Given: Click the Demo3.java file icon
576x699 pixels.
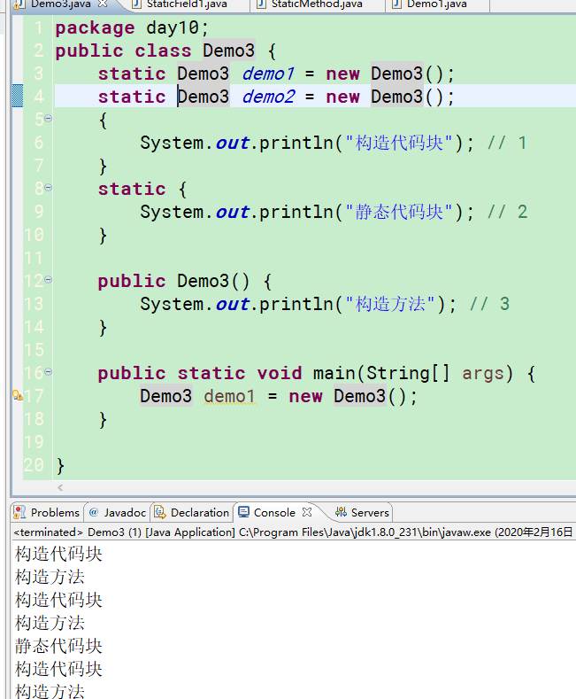Looking at the screenshot, I should click(19, 4).
